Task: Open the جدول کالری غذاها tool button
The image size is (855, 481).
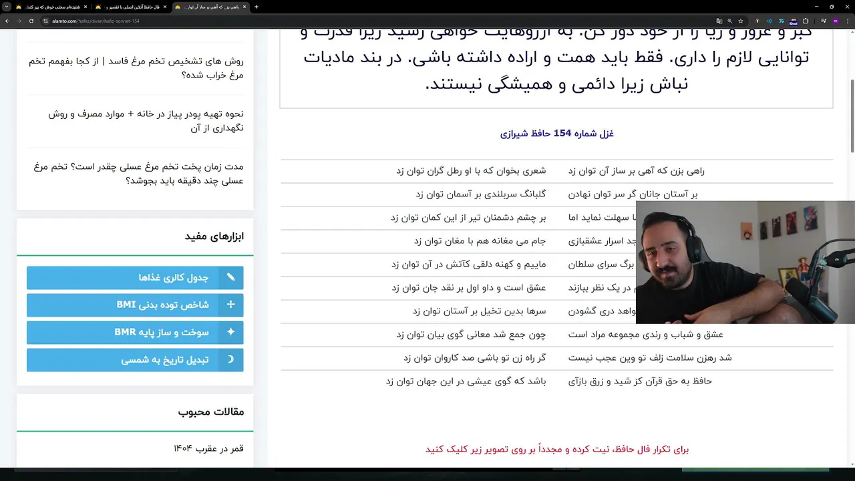Action: tap(135, 278)
